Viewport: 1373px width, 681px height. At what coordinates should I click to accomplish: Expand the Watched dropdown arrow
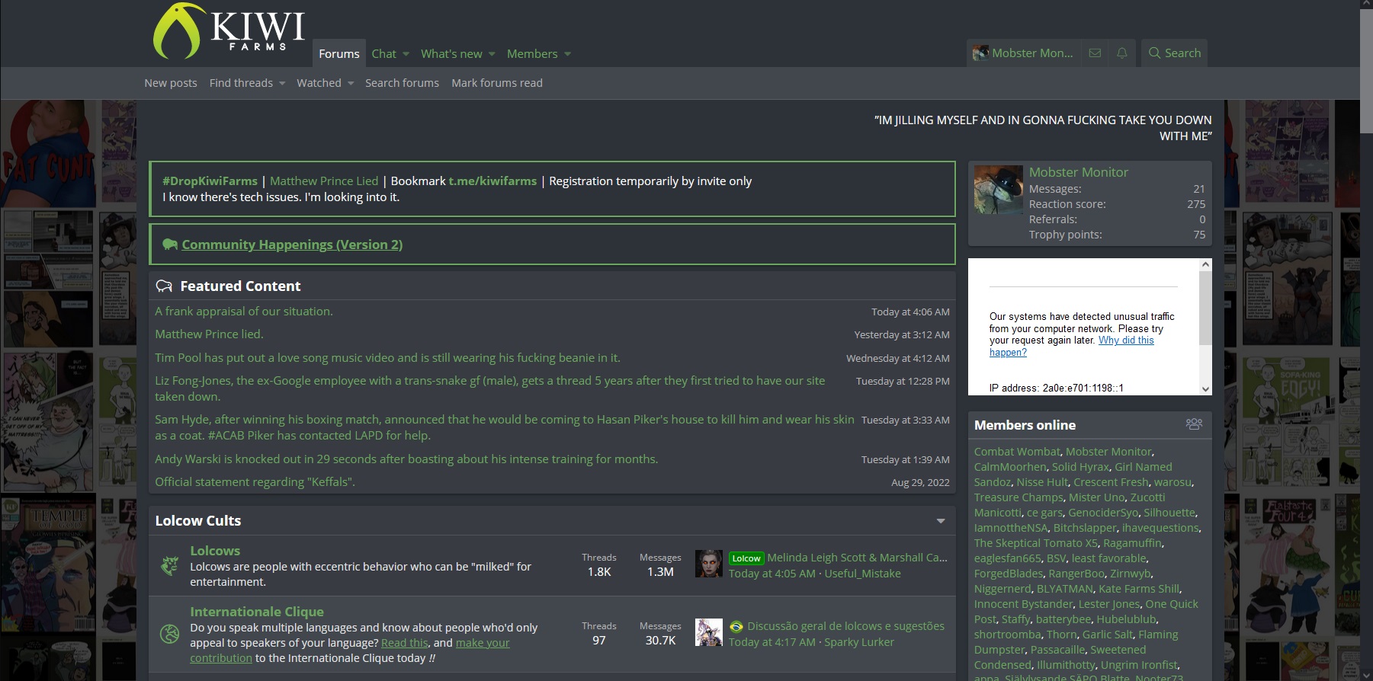click(351, 83)
